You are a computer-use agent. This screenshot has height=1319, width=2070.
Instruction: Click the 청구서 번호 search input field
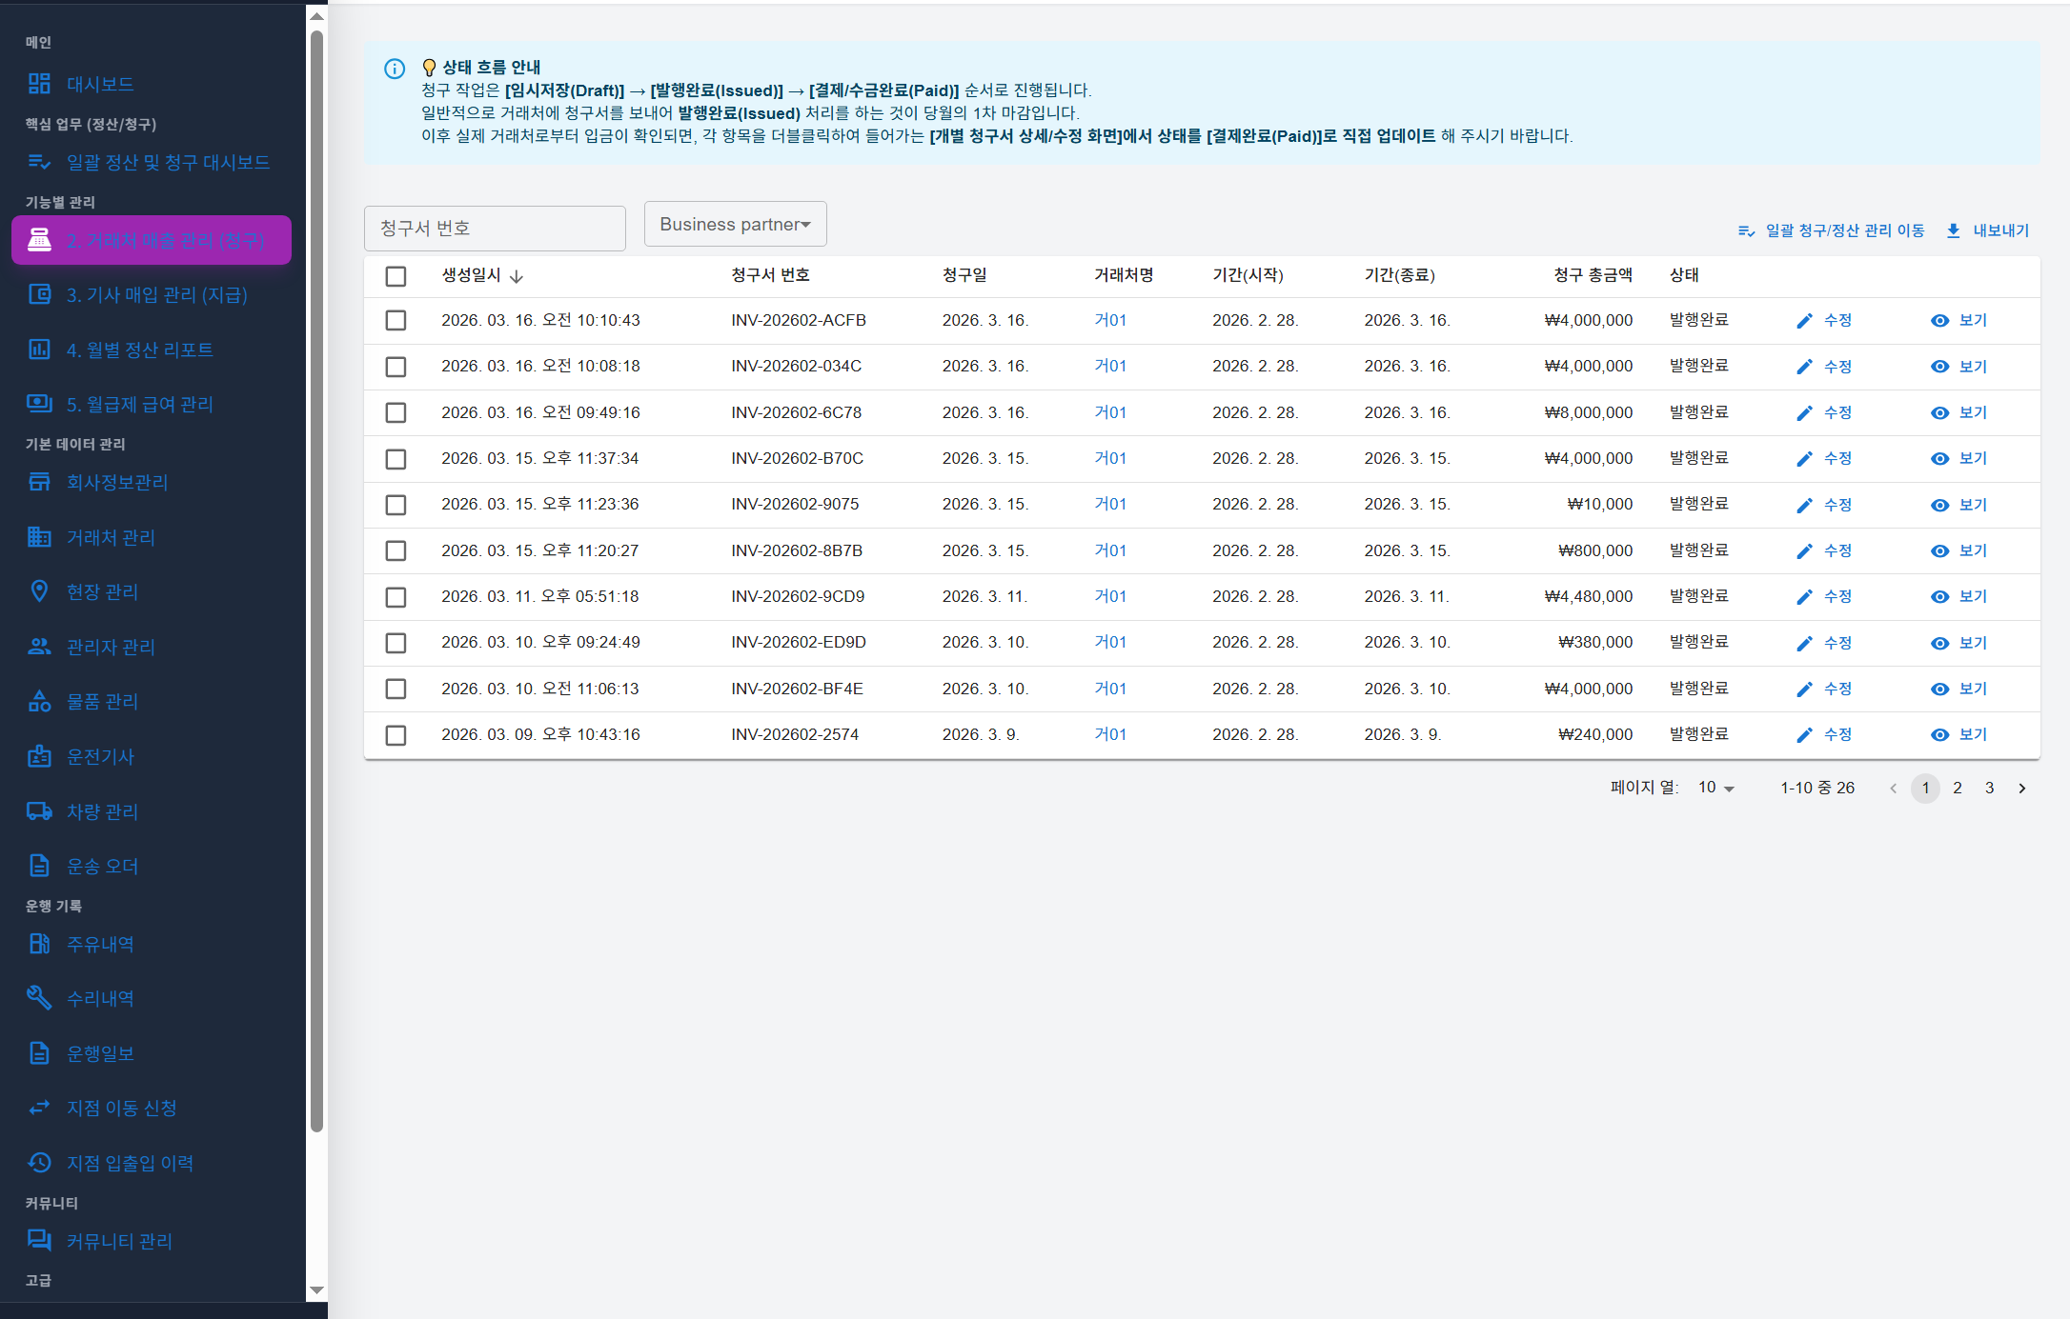[495, 229]
